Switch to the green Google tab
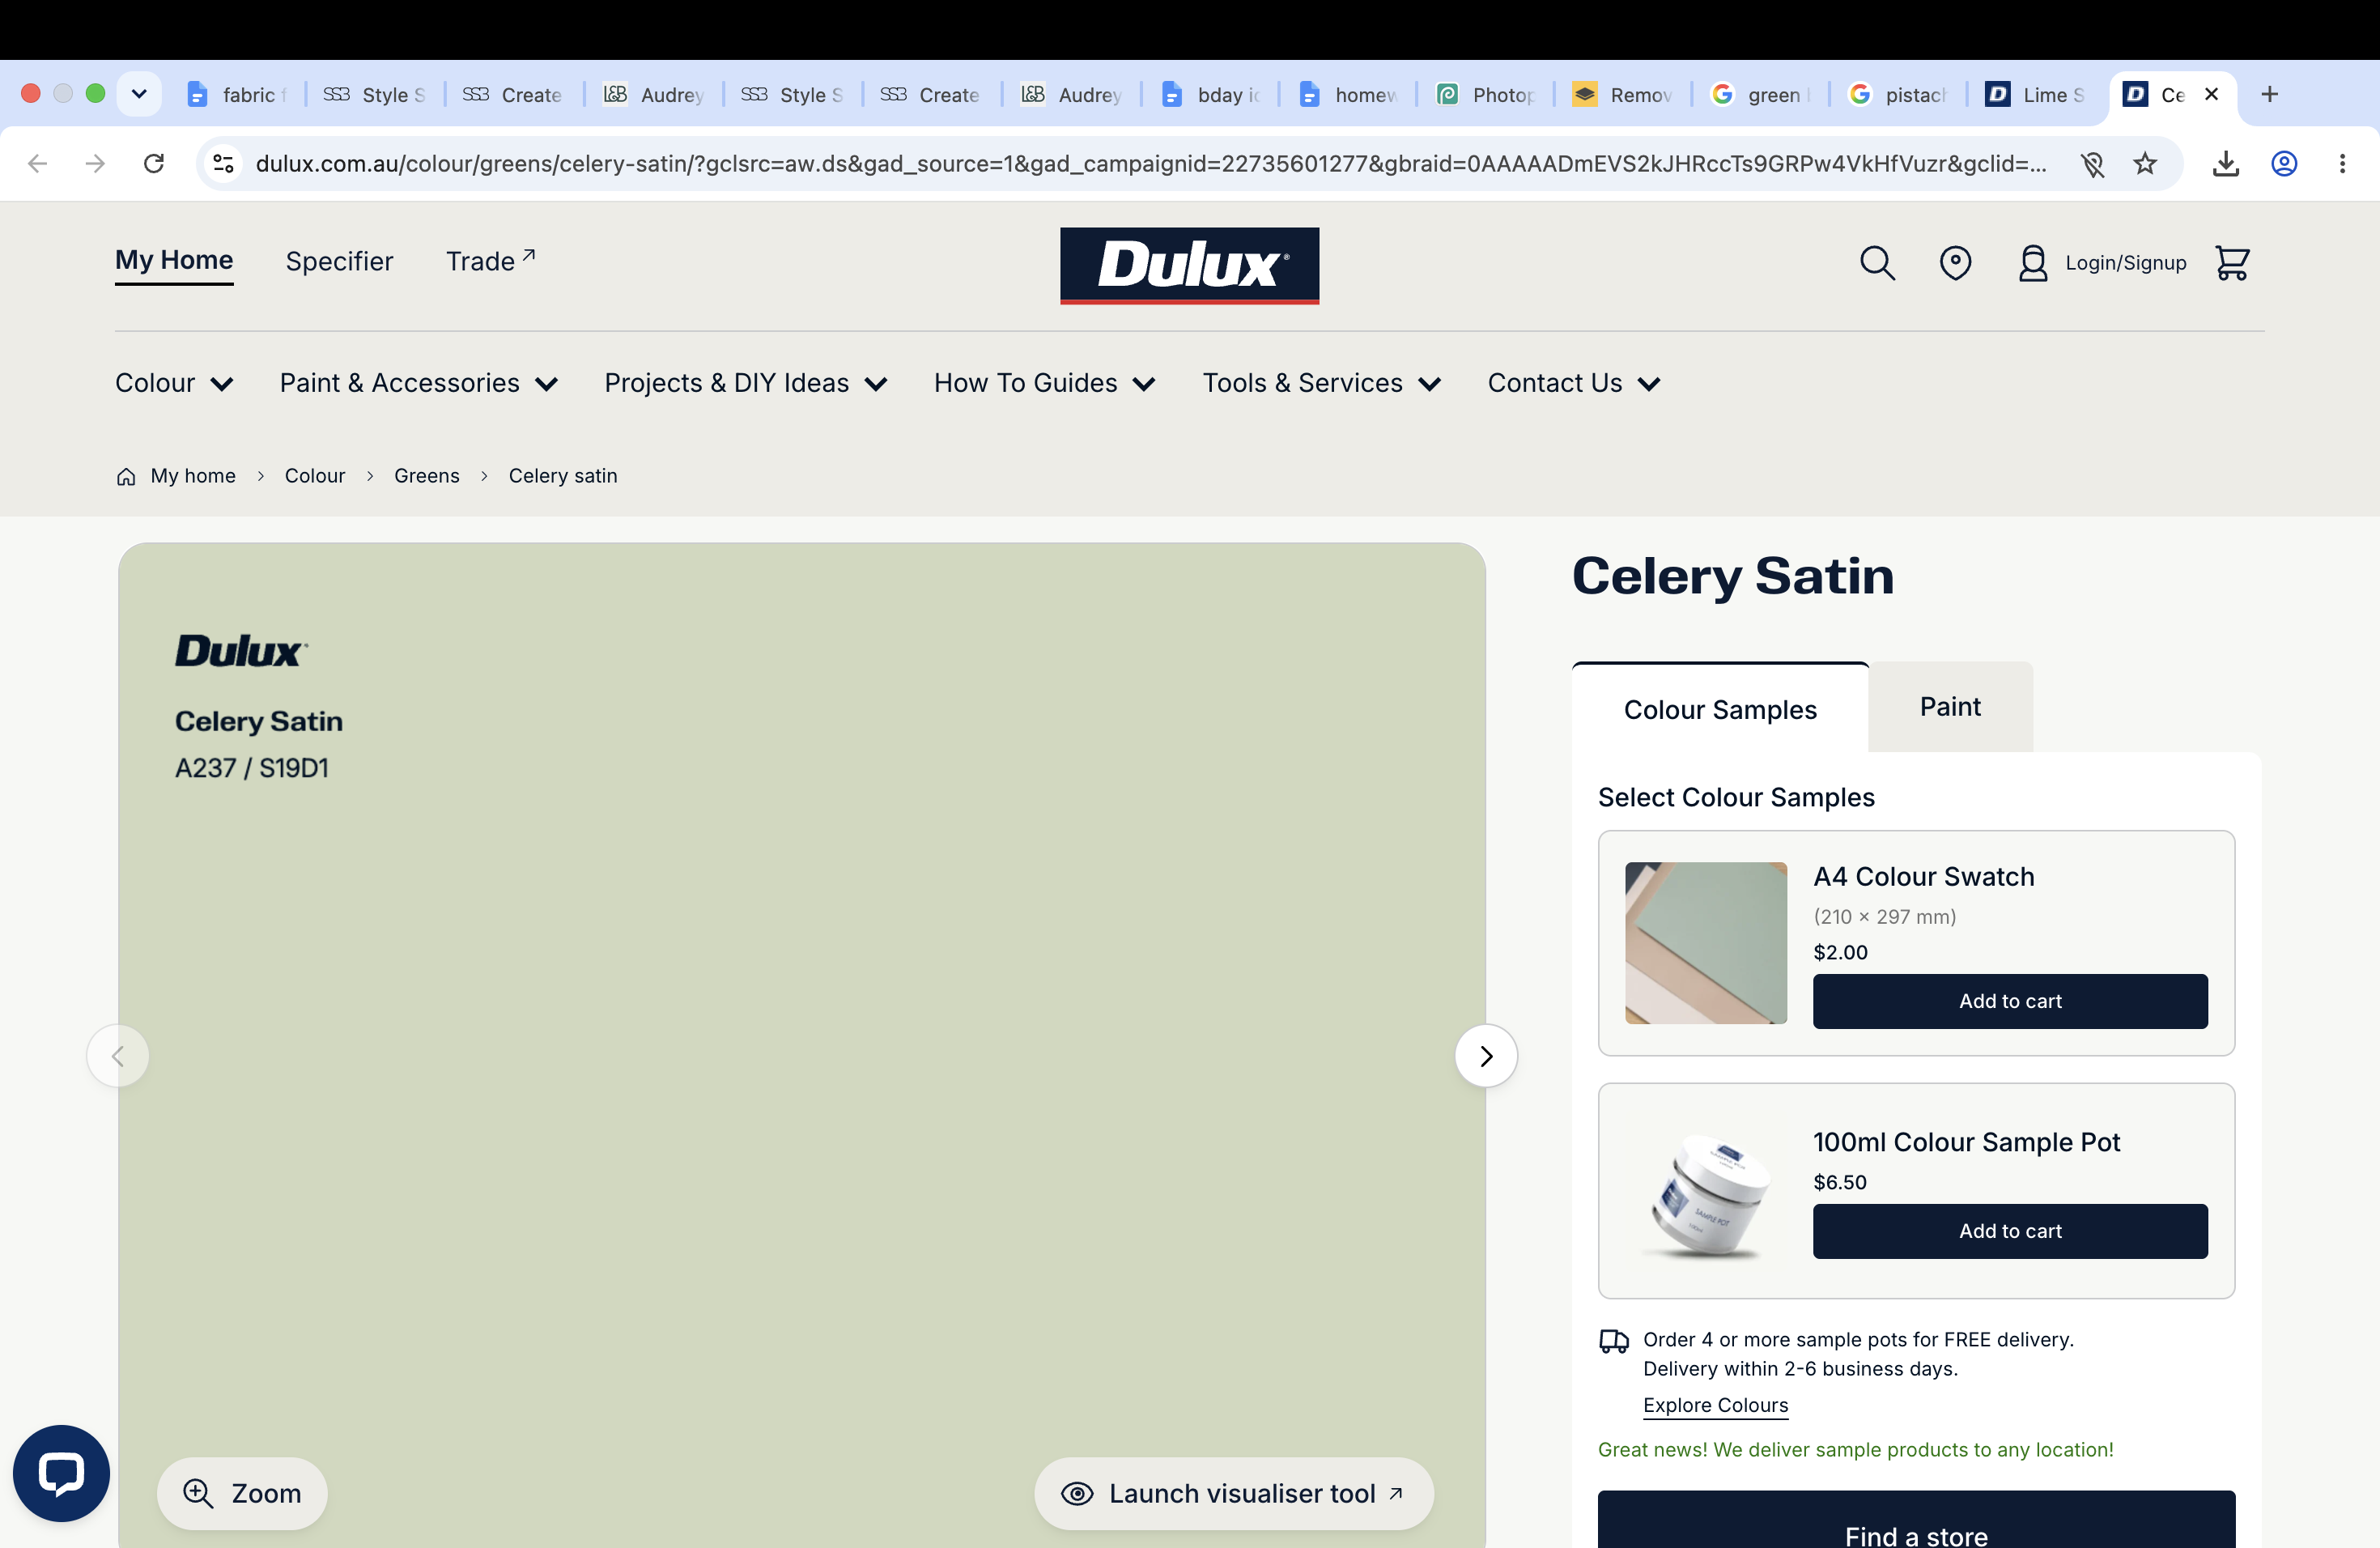Viewport: 2380px width, 1548px height. [1761, 94]
